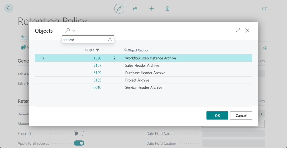Clear the archive search text
Image resolution: width=287 pixels, height=148 pixels.
(110, 40)
